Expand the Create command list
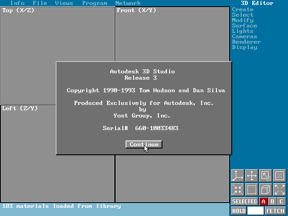Screen dimensions: 288x216 (243, 9)
